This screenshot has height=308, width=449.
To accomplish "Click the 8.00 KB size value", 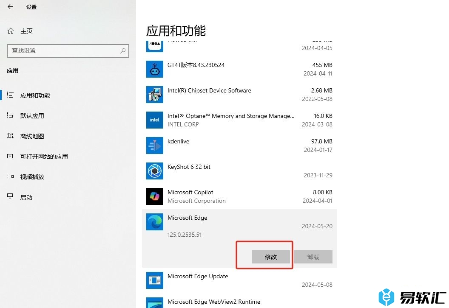I will point(323,192).
